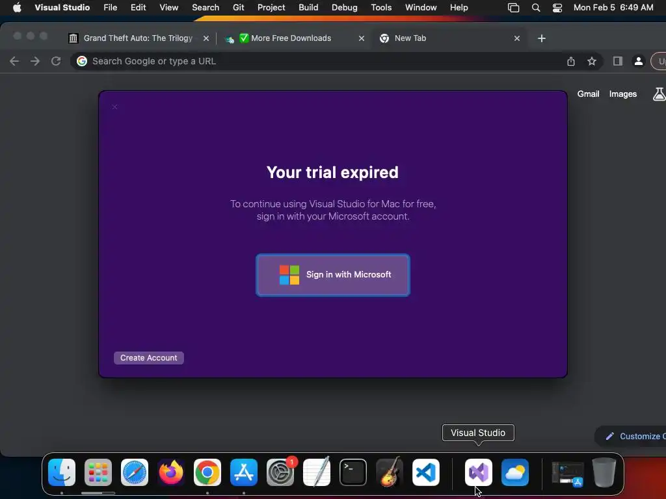The width and height of the screenshot is (666, 499).
Task: Click the Create Account button
Action: (x=149, y=358)
